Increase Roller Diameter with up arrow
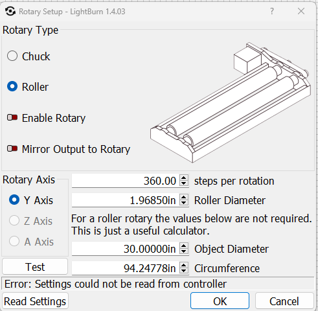Viewport: 318px width, 311px height. coord(184,197)
